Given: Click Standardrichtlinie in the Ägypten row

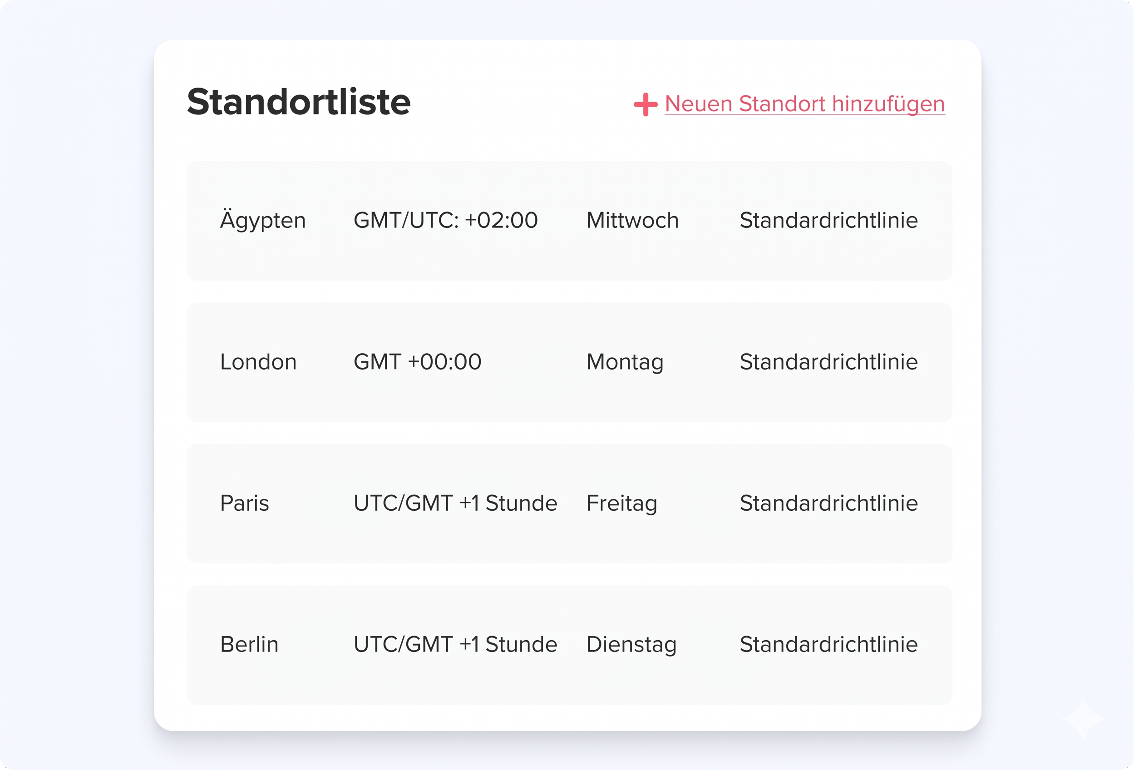Looking at the screenshot, I should pyautogui.click(x=828, y=221).
